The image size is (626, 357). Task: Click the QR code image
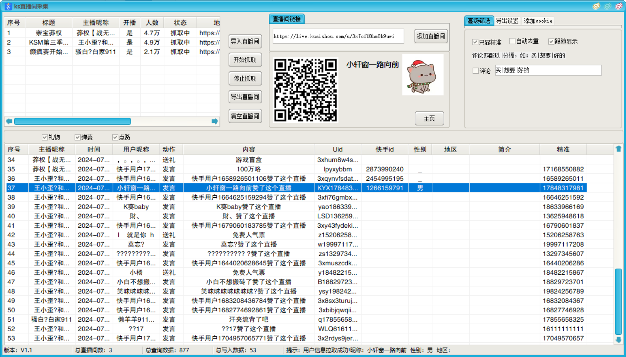(x=305, y=90)
